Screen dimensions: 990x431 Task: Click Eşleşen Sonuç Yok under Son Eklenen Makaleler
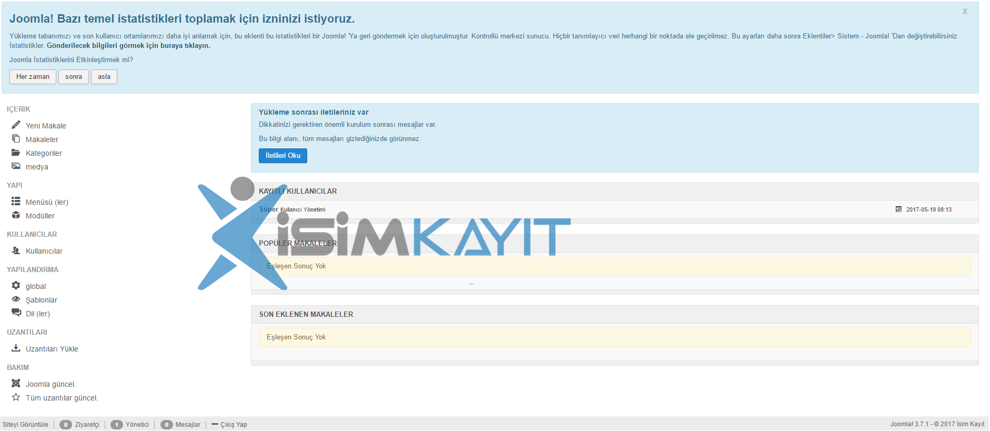[296, 337]
